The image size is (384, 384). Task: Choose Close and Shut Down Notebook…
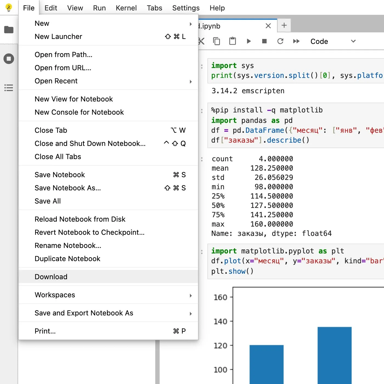(108, 144)
